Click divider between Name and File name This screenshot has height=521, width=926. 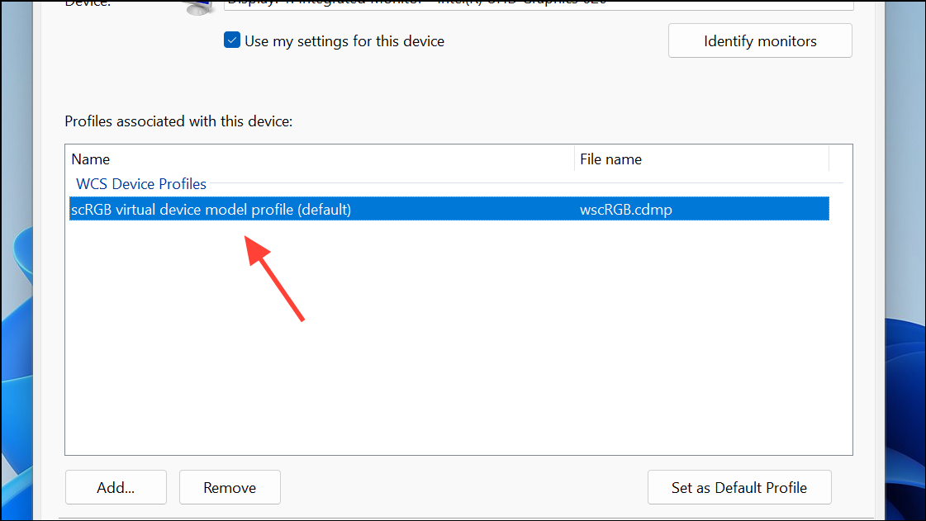pos(574,159)
